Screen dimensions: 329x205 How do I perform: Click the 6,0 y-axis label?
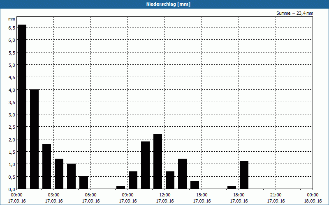point(12,40)
